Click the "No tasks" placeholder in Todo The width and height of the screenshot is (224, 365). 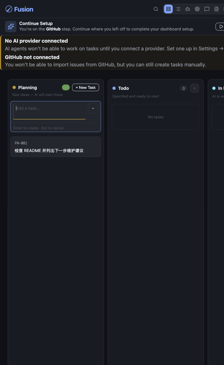156,117
